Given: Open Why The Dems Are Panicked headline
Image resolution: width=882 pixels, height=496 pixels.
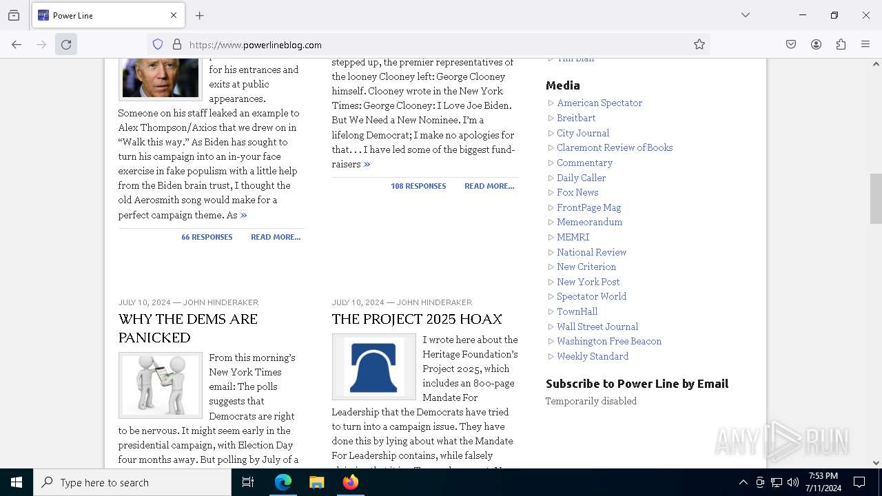Looking at the screenshot, I should coord(188,328).
